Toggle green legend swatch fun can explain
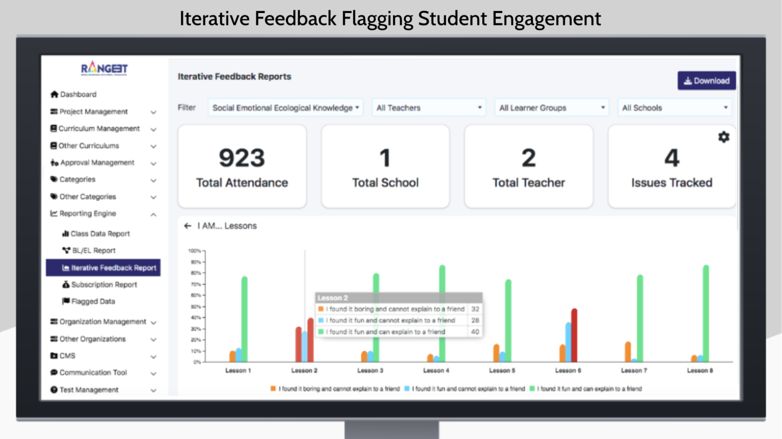782x439 pixels. 533,389
